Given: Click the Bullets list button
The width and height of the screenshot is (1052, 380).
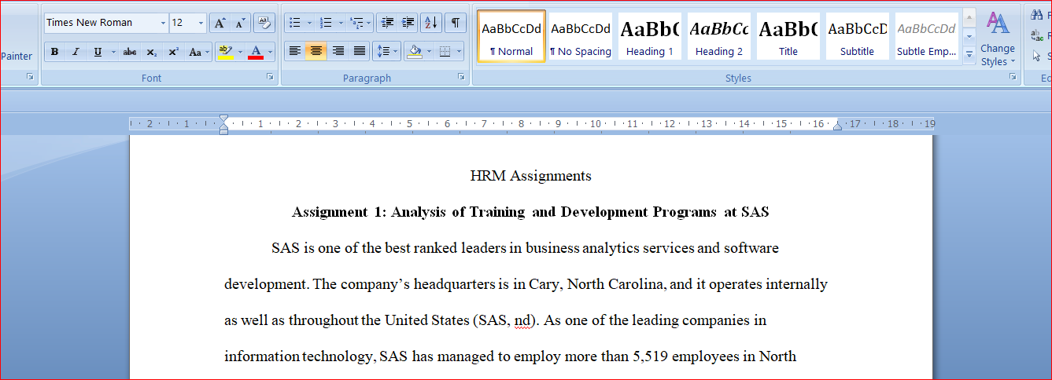Looking at the screenshot, I should (x=294, y=23).
